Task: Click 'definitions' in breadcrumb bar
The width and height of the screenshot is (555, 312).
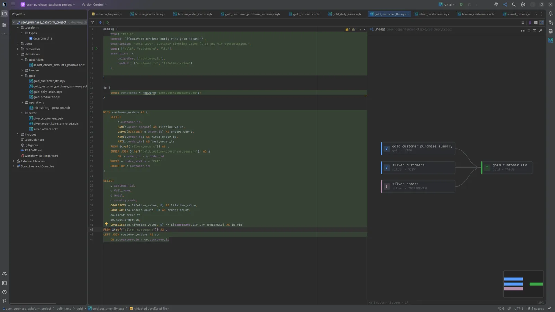Action: click(x=64, y=309)
